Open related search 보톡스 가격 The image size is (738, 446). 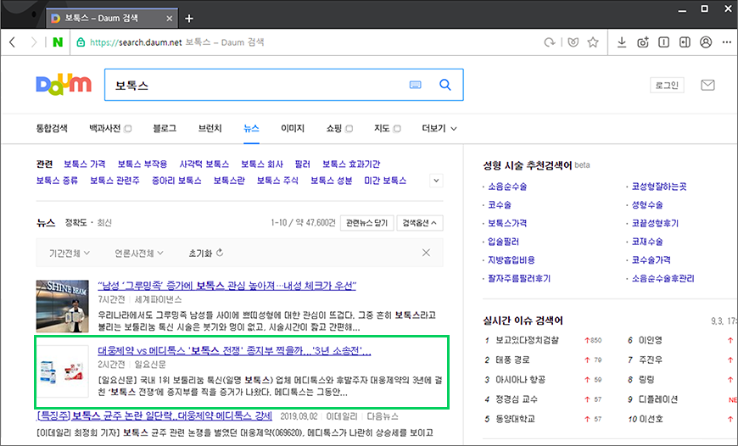[x=85, y=164]
